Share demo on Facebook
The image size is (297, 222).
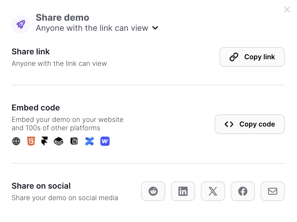[243, 191]
